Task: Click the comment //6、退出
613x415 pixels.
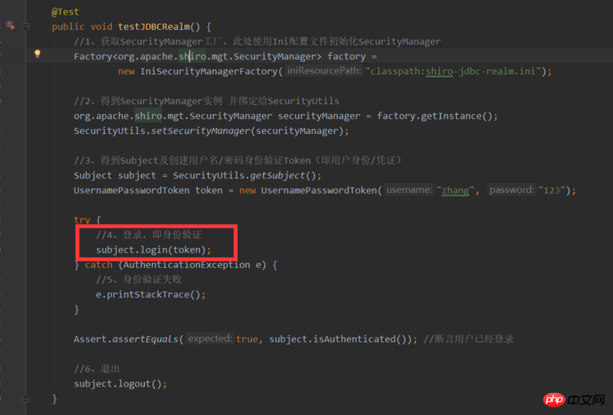Action: tap(97, 368)
